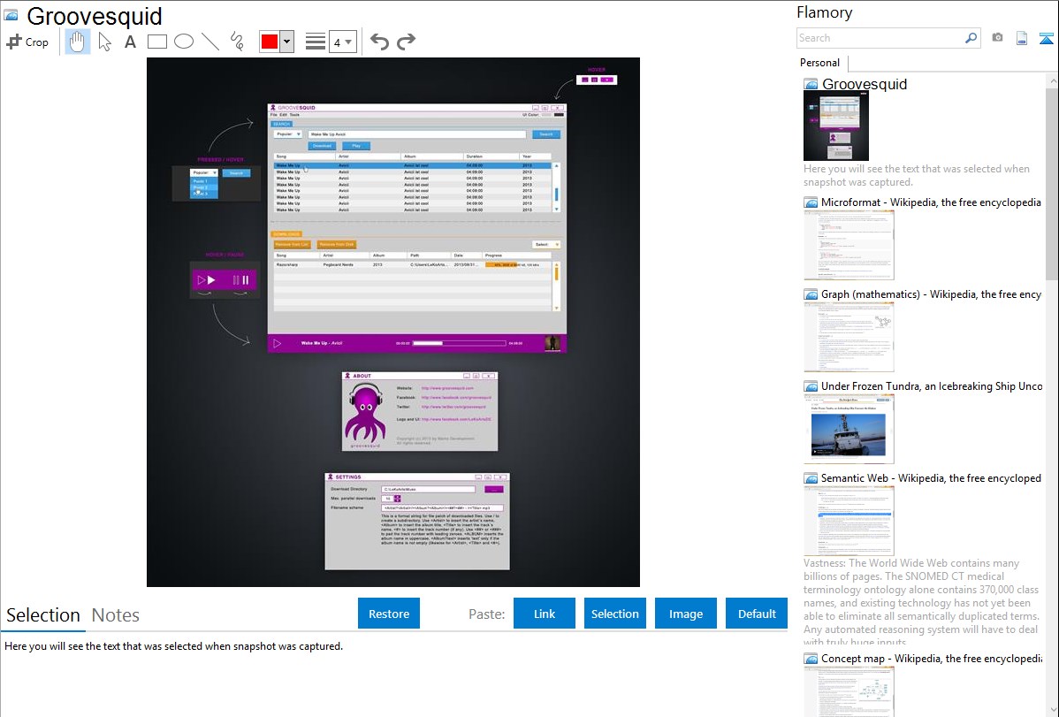Image resolution: width=1059 pixels, height=717 pixels.
Task: Click the snapshot icon beside Concept map title
Action: click(x=811, y=659)
